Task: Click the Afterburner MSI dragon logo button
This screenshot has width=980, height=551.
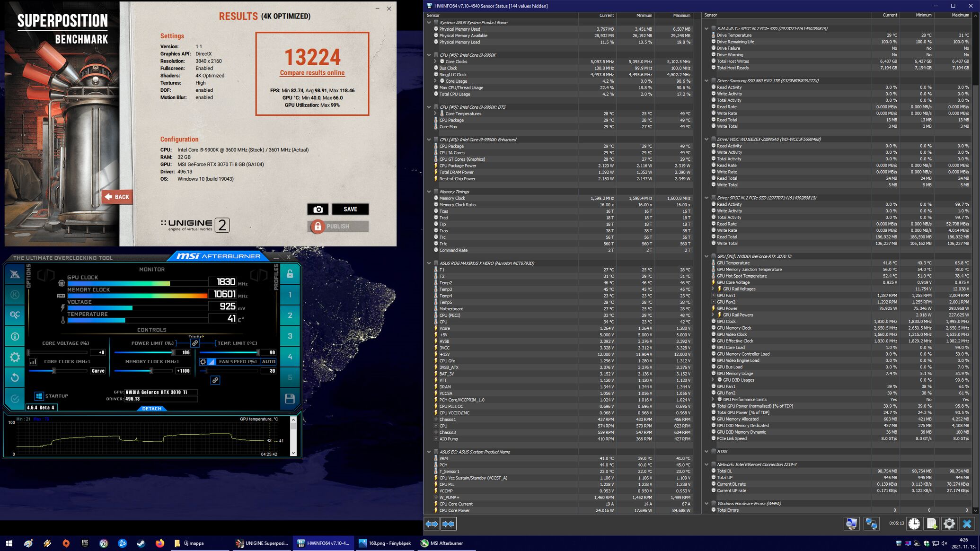Action: pyautogui.click(x=15, y=274)
